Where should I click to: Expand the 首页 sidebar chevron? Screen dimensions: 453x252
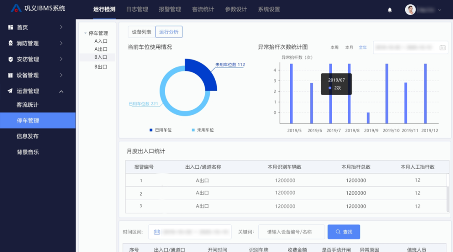point(61,27)
